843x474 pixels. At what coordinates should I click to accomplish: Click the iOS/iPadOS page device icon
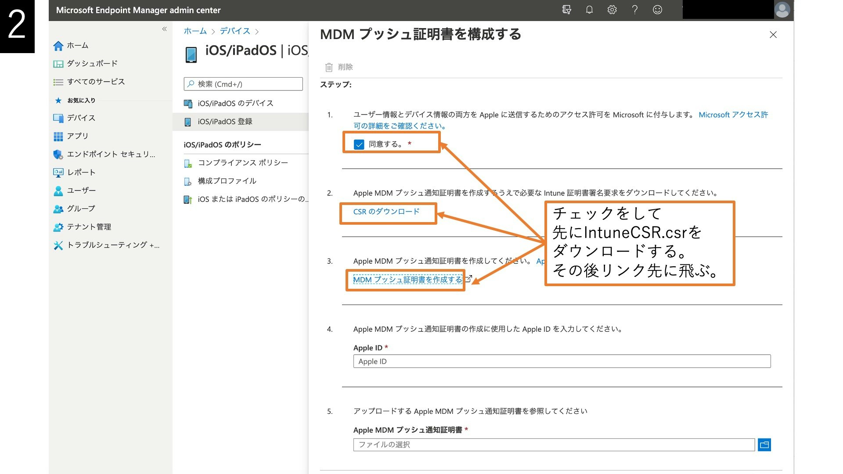tap(191, 54)
